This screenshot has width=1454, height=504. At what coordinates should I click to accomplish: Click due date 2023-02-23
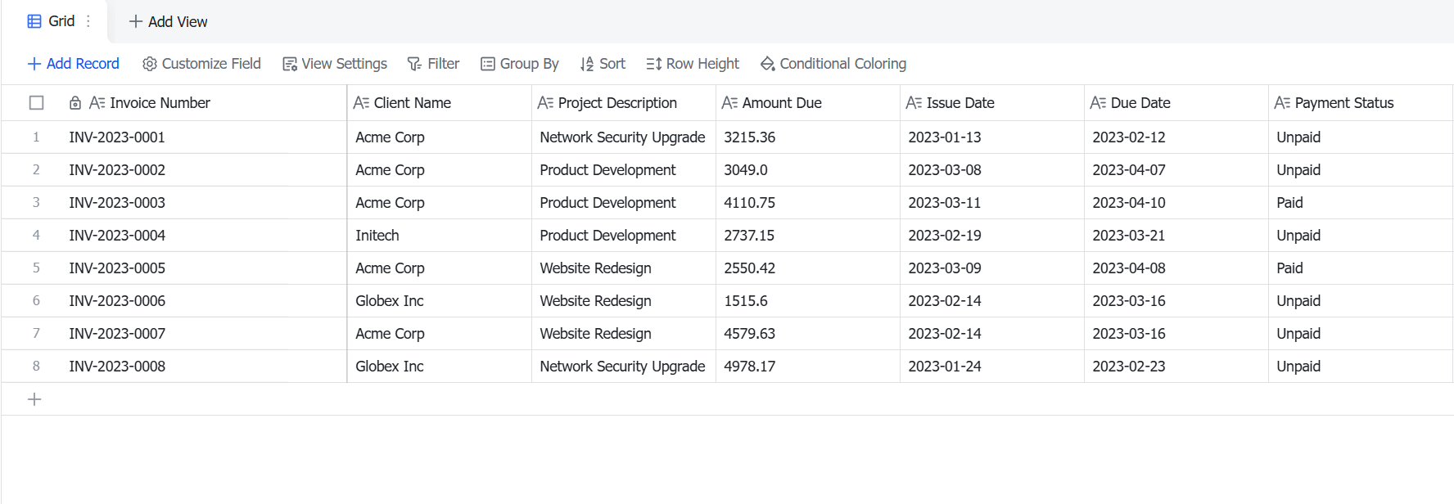click(x=1176, y=367)
